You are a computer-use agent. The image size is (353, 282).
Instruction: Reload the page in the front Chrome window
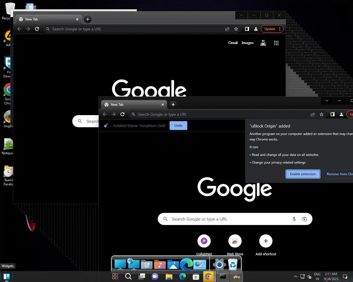pos(122,114)
